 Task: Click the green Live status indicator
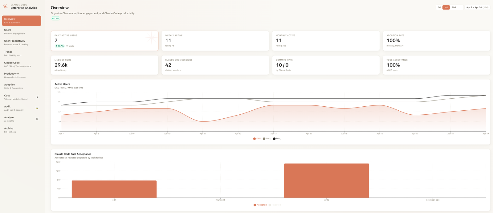click(55, 18)
